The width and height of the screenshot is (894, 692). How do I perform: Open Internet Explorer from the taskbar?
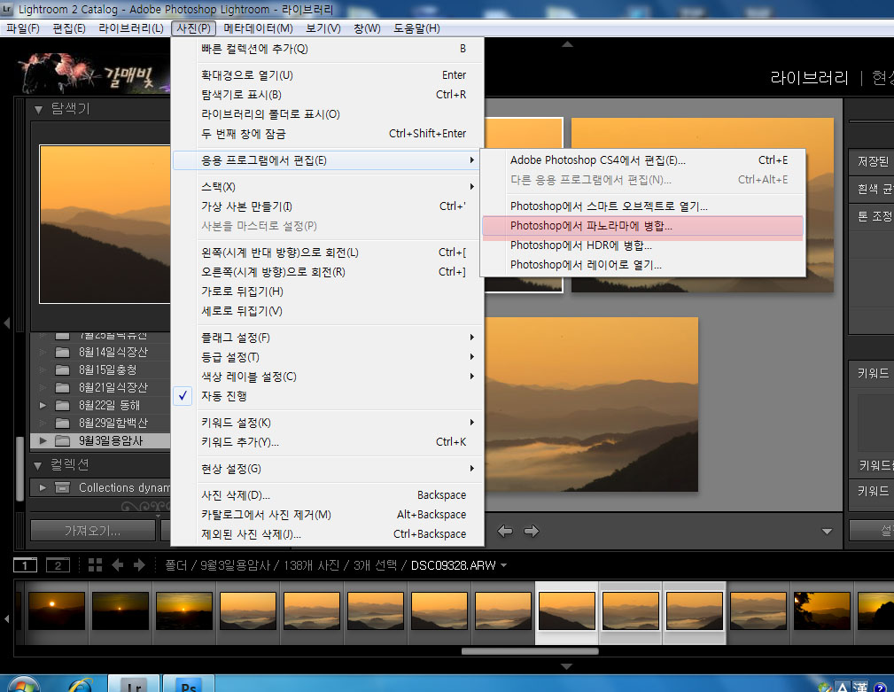click(x=81, y=685)
